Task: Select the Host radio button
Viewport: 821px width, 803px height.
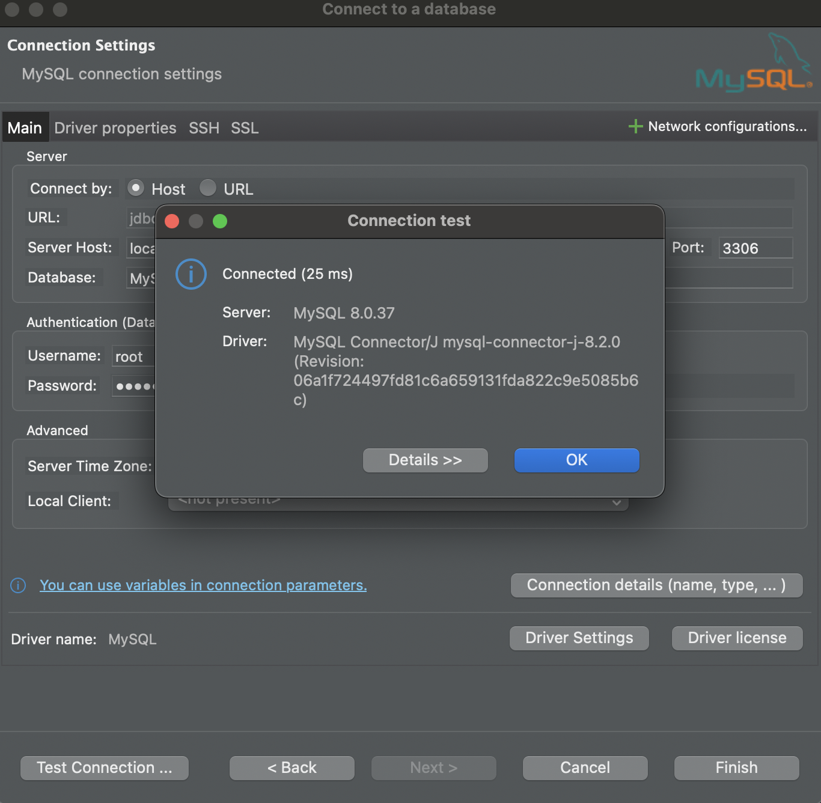Action: (x=136, y=188)
